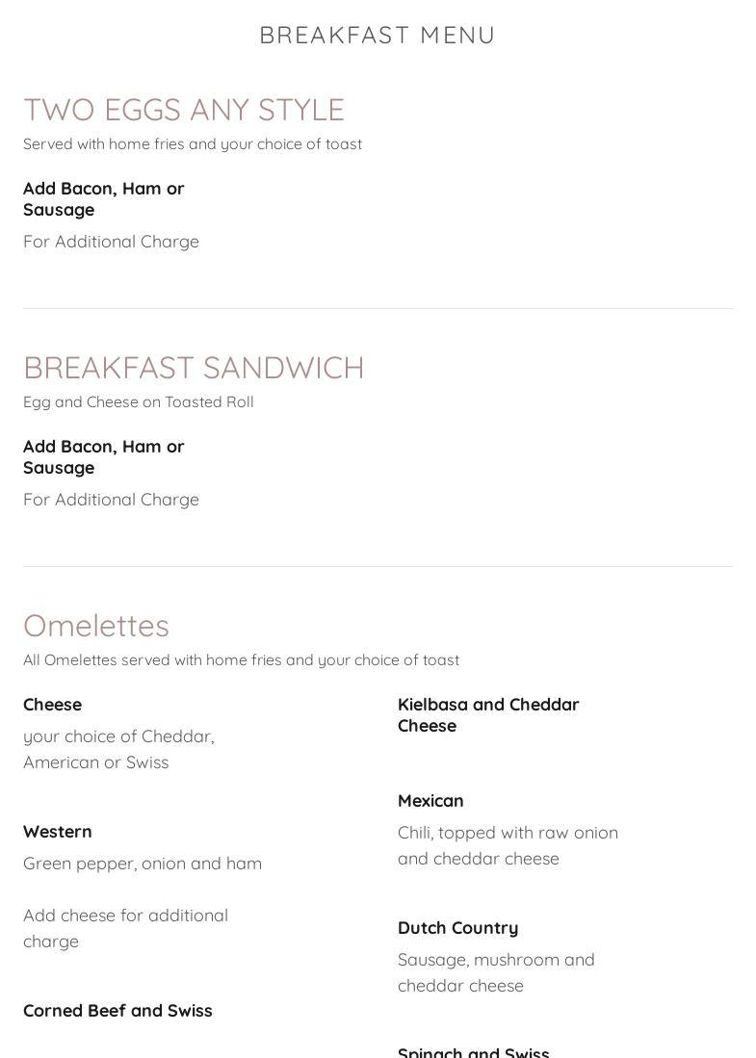Screen dimensions: 756x1058
Task: Click the Egg and Cheese on Toasted Roll text
Action: (x=139, y=402)
